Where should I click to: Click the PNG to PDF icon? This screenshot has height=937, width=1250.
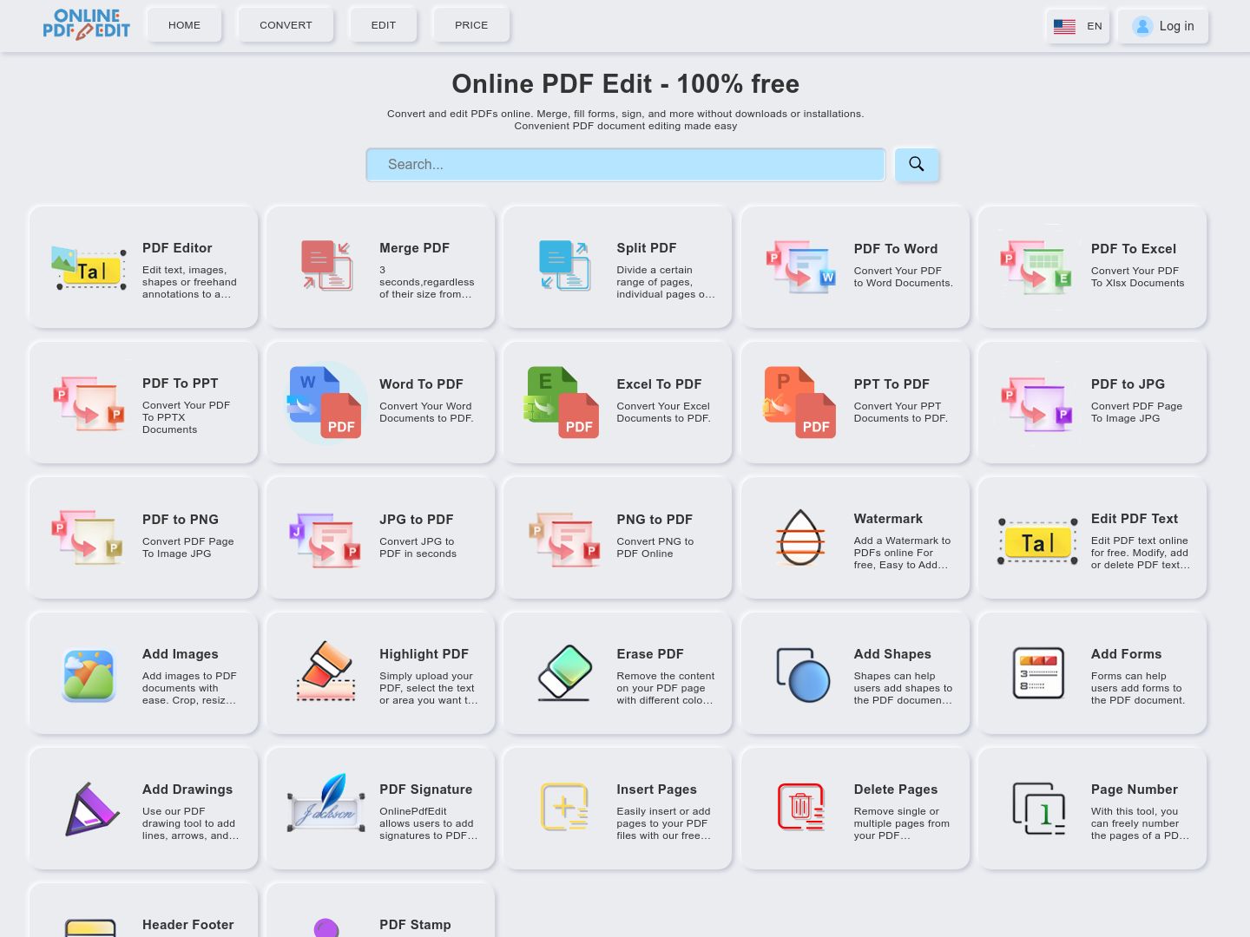(563, 540)
